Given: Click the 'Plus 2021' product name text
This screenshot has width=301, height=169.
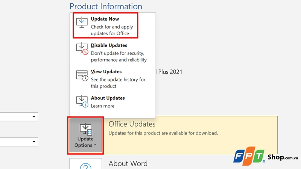Looking at the screenshot, I should click(170, 72).
